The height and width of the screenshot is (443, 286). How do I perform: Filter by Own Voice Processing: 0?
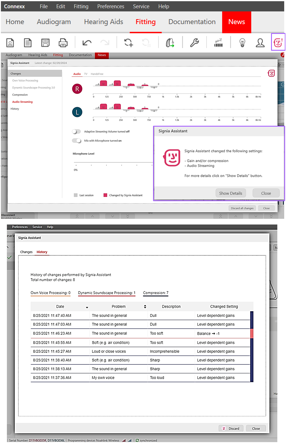coord(51,293)
